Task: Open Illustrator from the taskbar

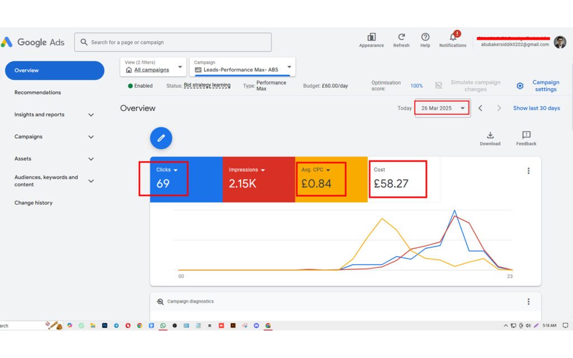Action: (233, 326)
